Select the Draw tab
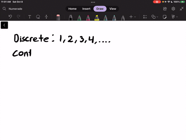The image size is (186, 140). click(x=100, y=9)
